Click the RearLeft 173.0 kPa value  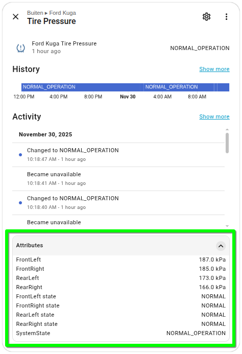tap(212, 278)
